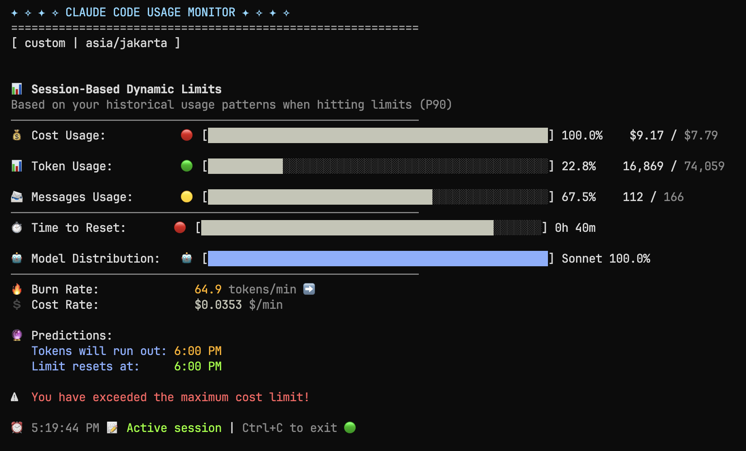Click the yellow status dot on Messages Usage row
The height and width of the screenshot is (451, 746).
tap(187, 197)
